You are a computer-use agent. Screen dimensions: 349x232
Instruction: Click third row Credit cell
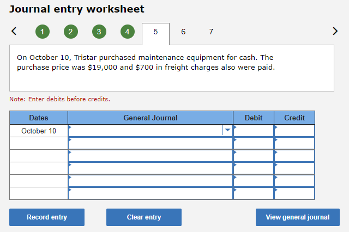point(294,156)
